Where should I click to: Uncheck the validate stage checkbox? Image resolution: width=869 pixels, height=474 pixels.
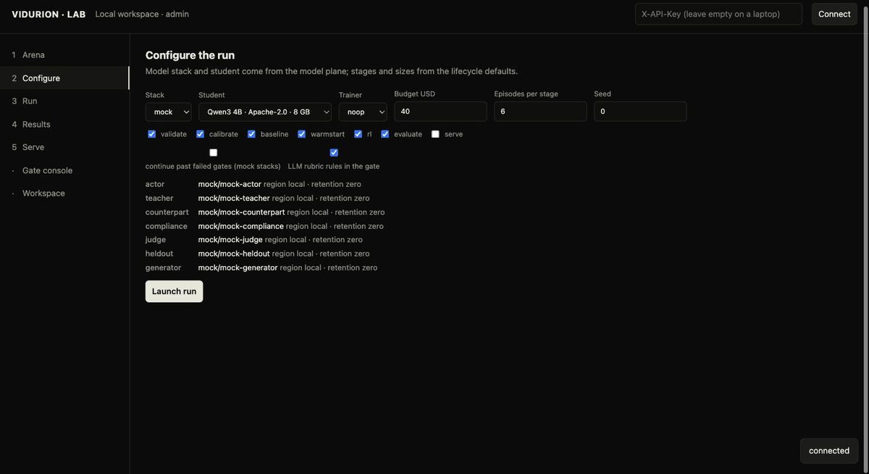151,134
